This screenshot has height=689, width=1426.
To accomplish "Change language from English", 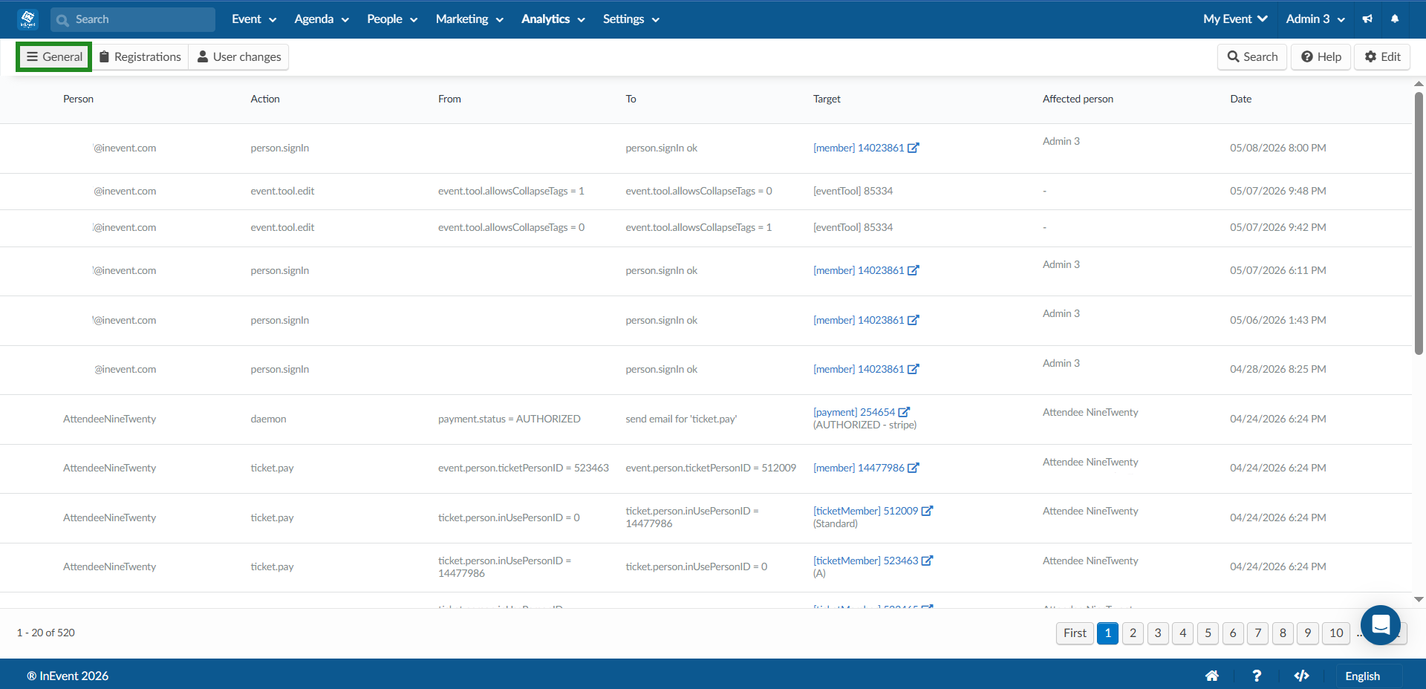I will pos(1370,676).
